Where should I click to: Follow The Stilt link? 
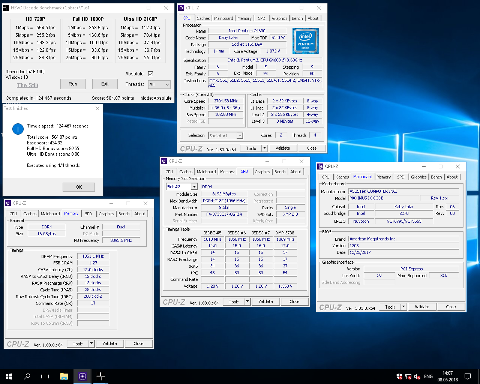click(28, 85)
